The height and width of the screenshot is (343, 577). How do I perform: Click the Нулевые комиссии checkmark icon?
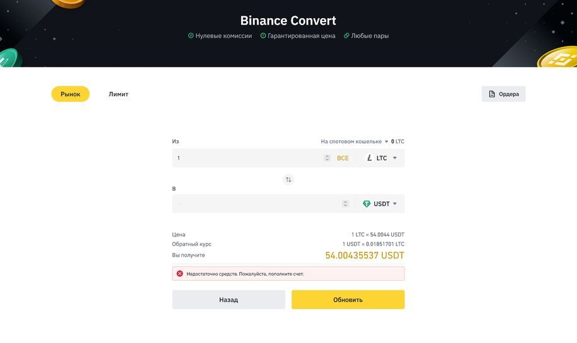click(191, 36)
